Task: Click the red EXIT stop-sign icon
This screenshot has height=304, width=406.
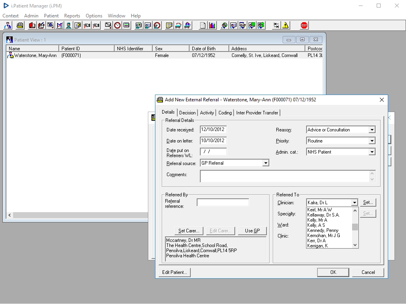Action: tap(304, 25)
